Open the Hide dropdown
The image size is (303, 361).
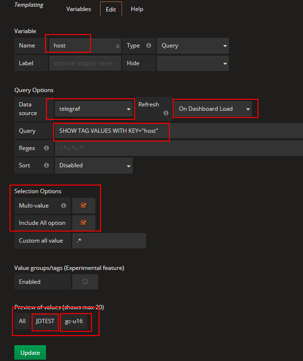tap(192, 63)
